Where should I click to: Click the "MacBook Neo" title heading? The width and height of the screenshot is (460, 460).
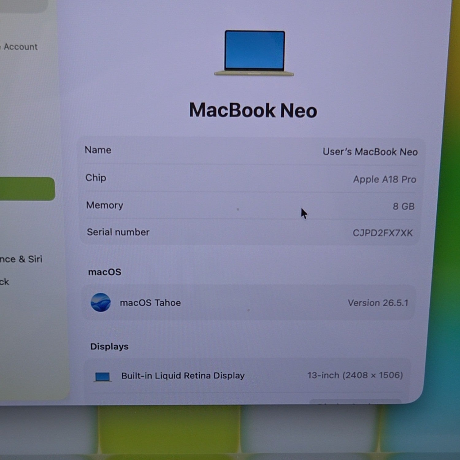pyautogui.click(x=253, y=110)
